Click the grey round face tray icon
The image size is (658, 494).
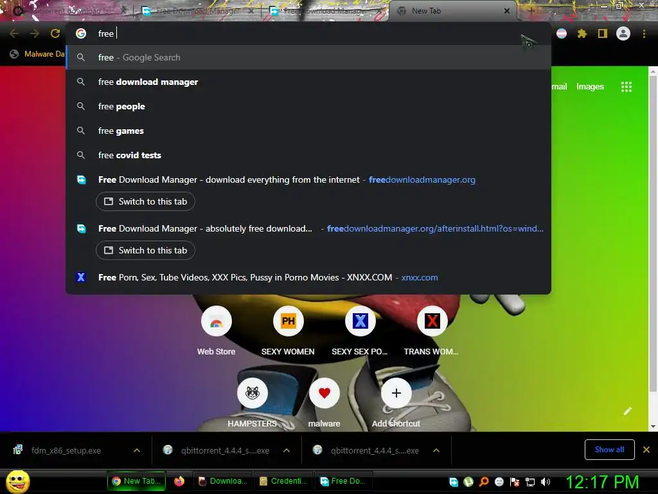pyautogui.click(x=499, y=482)
